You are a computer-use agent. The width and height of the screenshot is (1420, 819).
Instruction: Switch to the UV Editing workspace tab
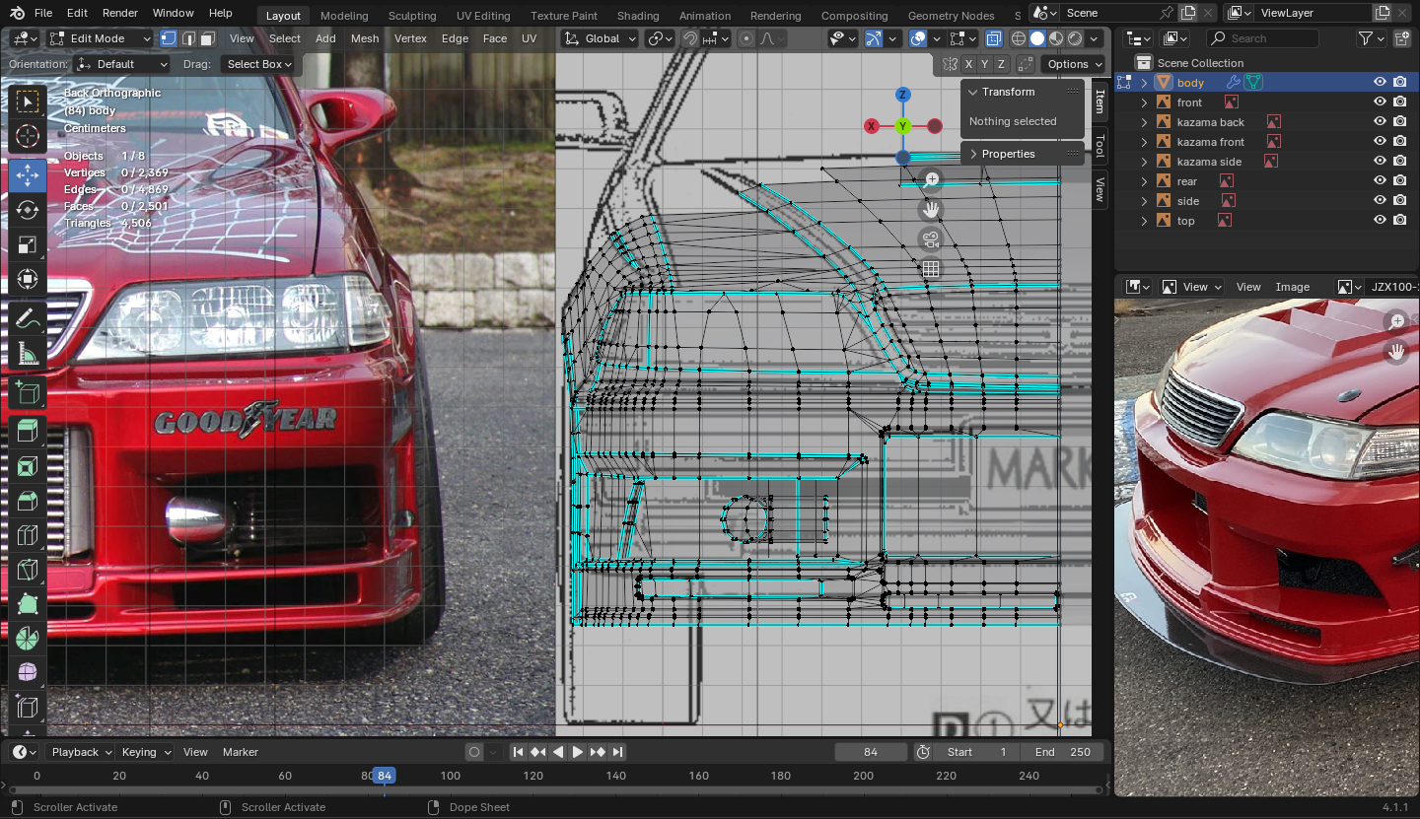click(x=483, y=16)
